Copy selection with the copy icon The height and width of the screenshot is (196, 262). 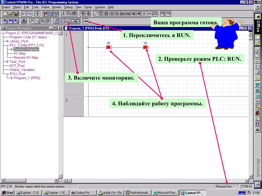pyautogui.click(x=69, y=14)
